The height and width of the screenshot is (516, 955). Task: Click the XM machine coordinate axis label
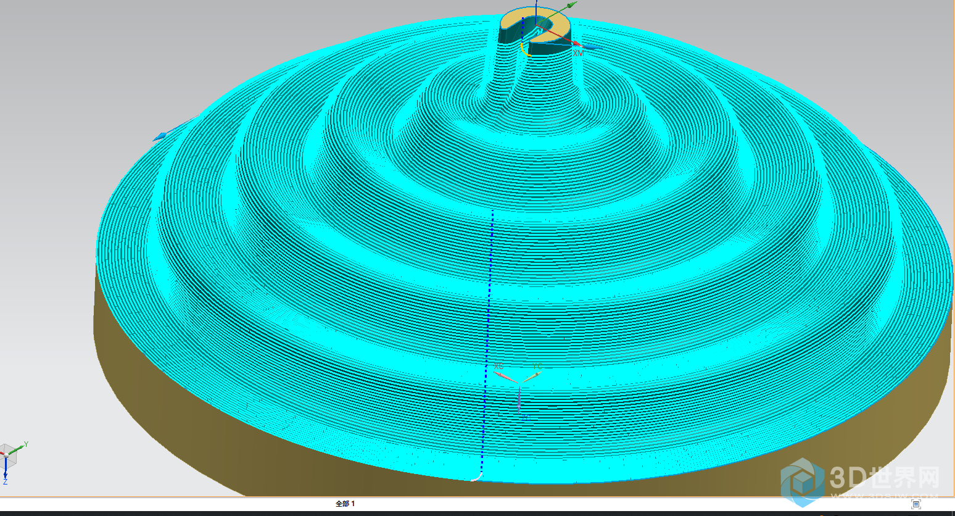578,53
